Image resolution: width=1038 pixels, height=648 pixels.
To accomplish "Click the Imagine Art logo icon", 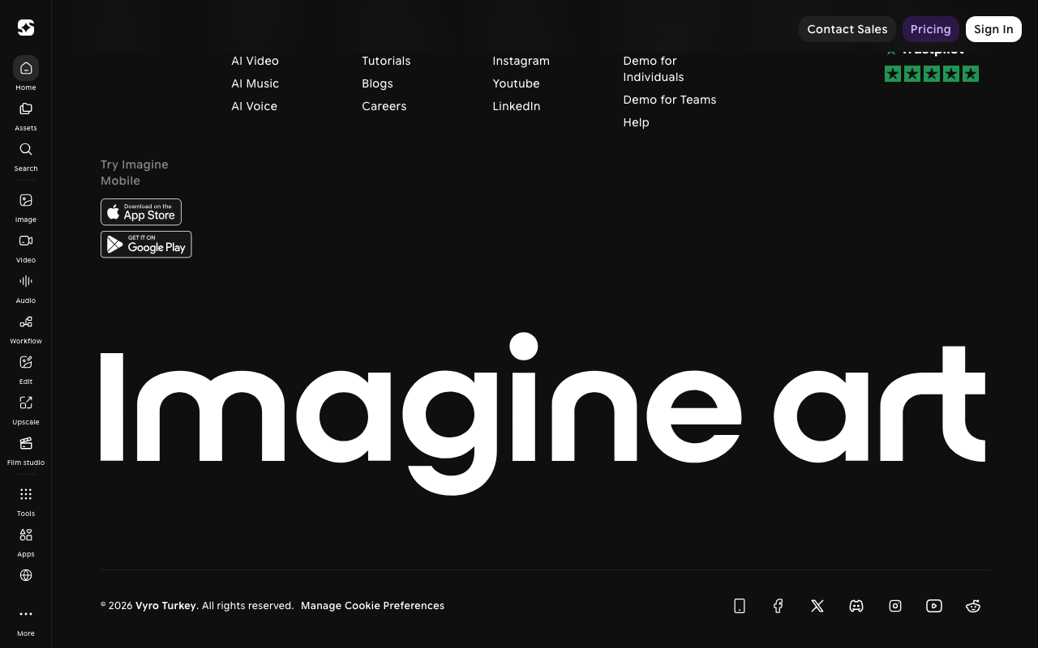I will [x=26, y=28].
